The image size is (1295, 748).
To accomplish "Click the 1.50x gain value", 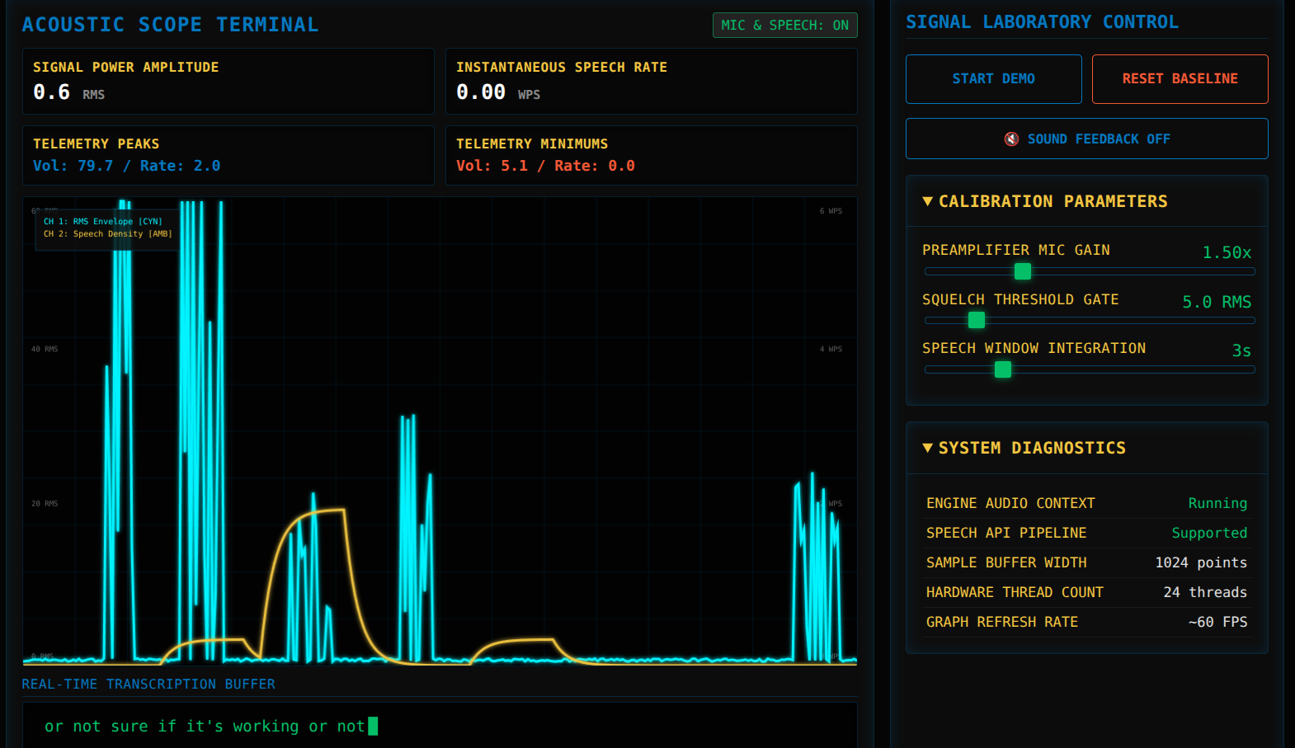I will click(1227, 252).
